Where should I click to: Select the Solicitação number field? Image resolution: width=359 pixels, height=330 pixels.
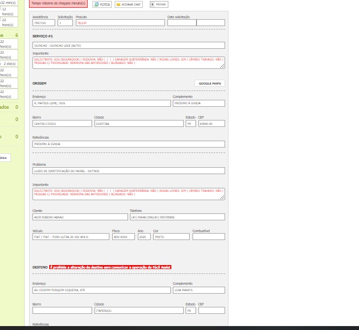[x=65, y=23]
